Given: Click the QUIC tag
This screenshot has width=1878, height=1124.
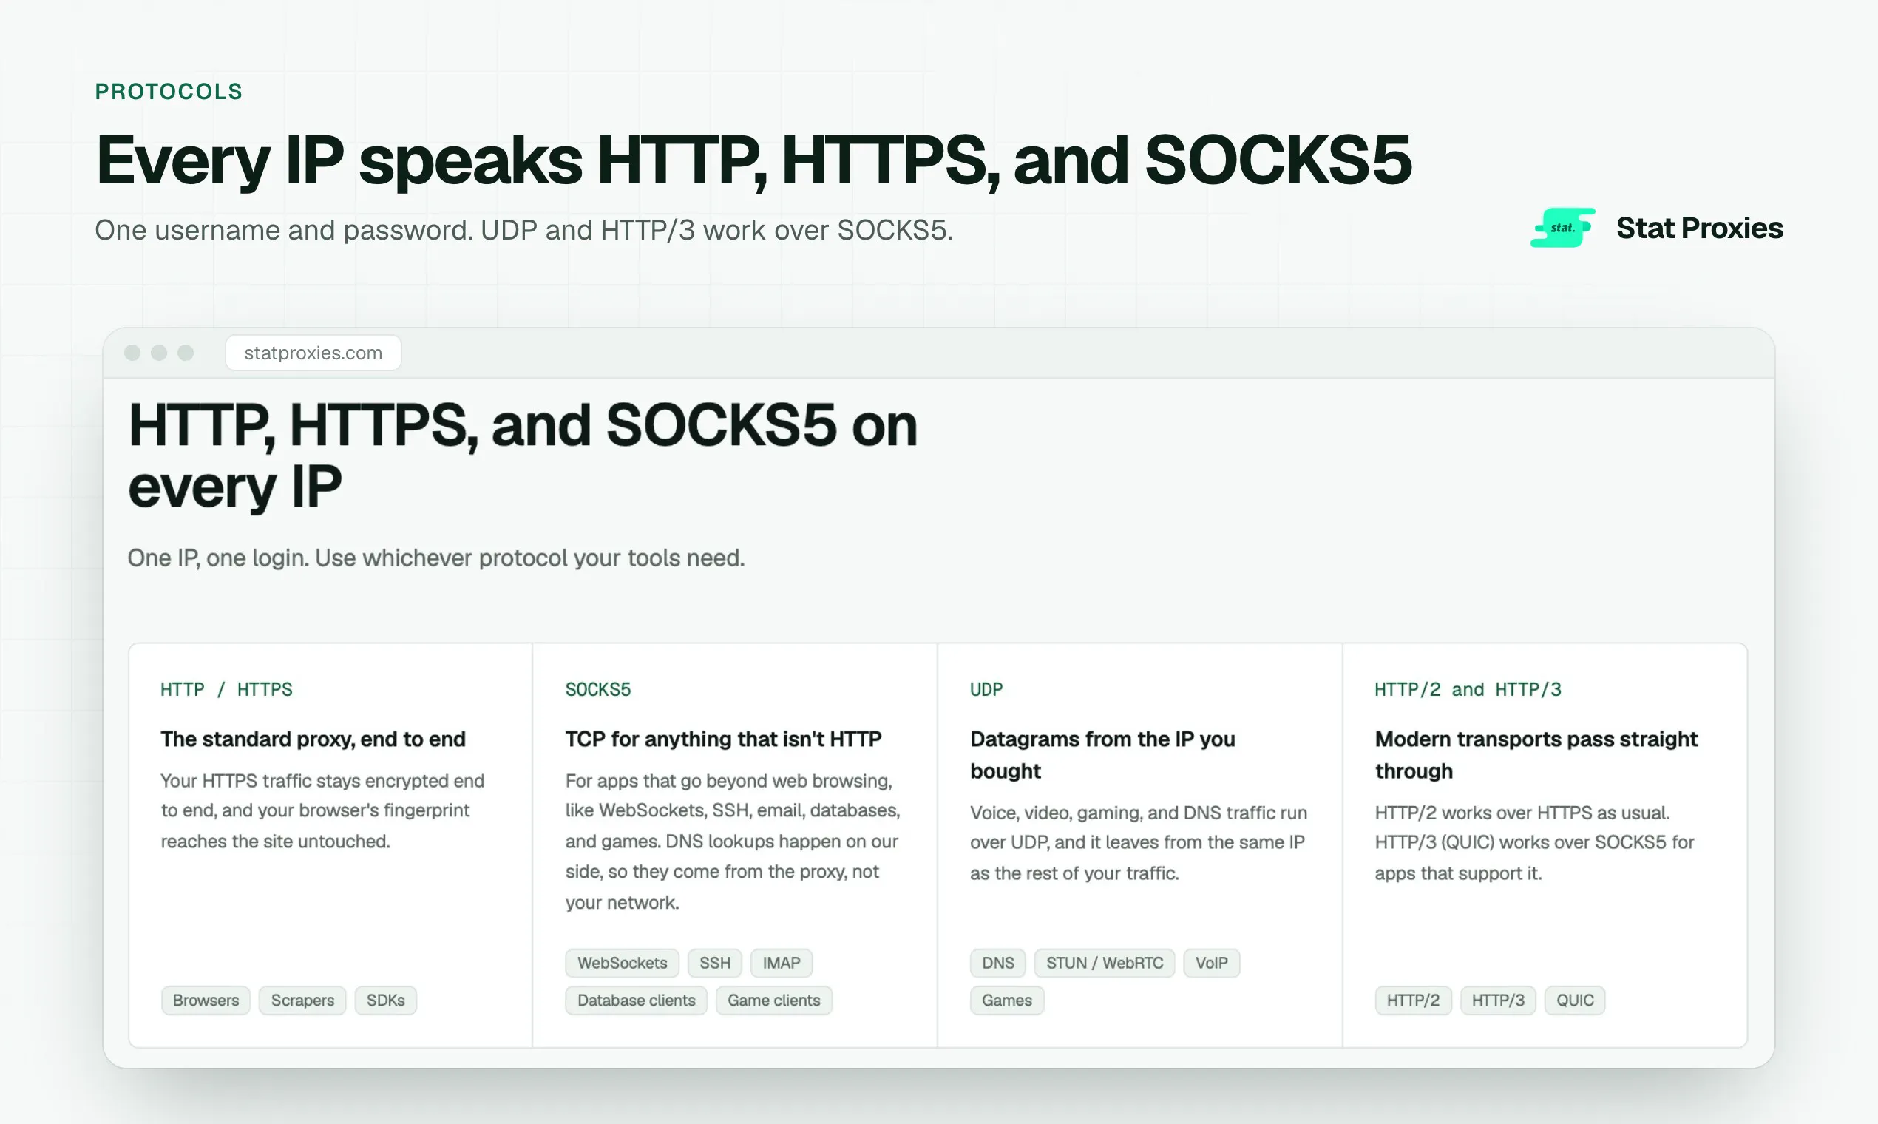Looking at the screenshot, I should 1574,1000.
